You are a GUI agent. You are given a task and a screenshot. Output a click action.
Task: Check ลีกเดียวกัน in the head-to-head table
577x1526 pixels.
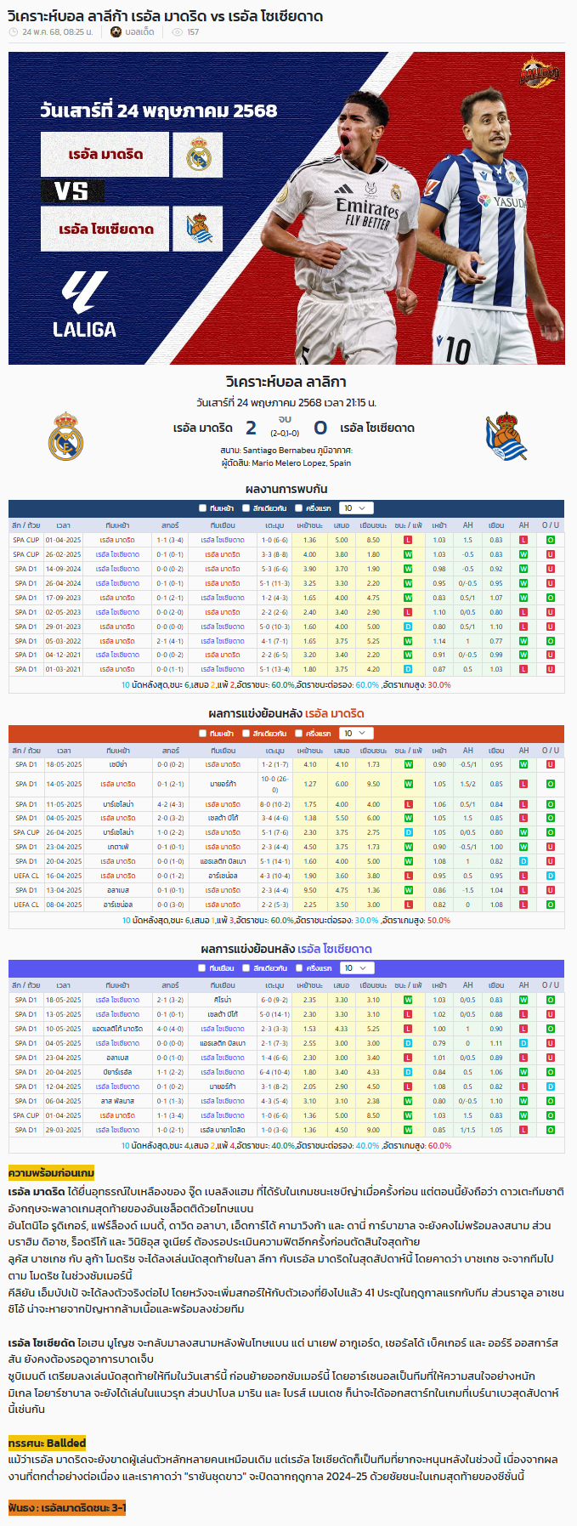[246, 508]
